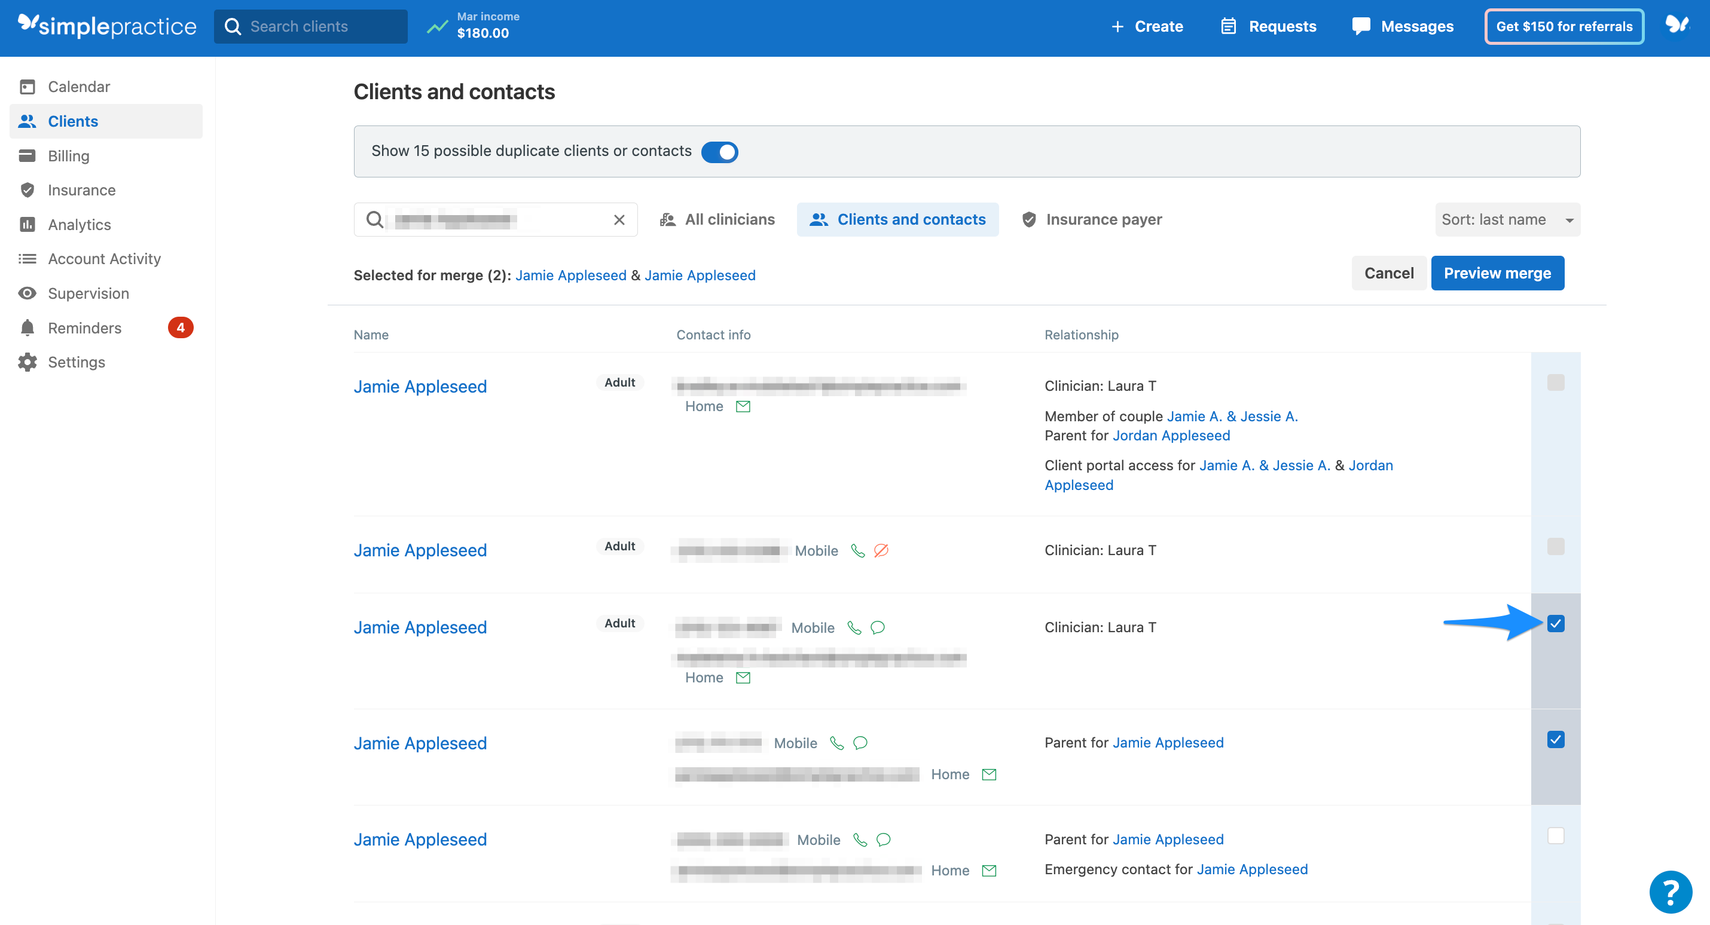
Task: Open the Analytics section
Action: pyautogui.click(x=79, y=224)
